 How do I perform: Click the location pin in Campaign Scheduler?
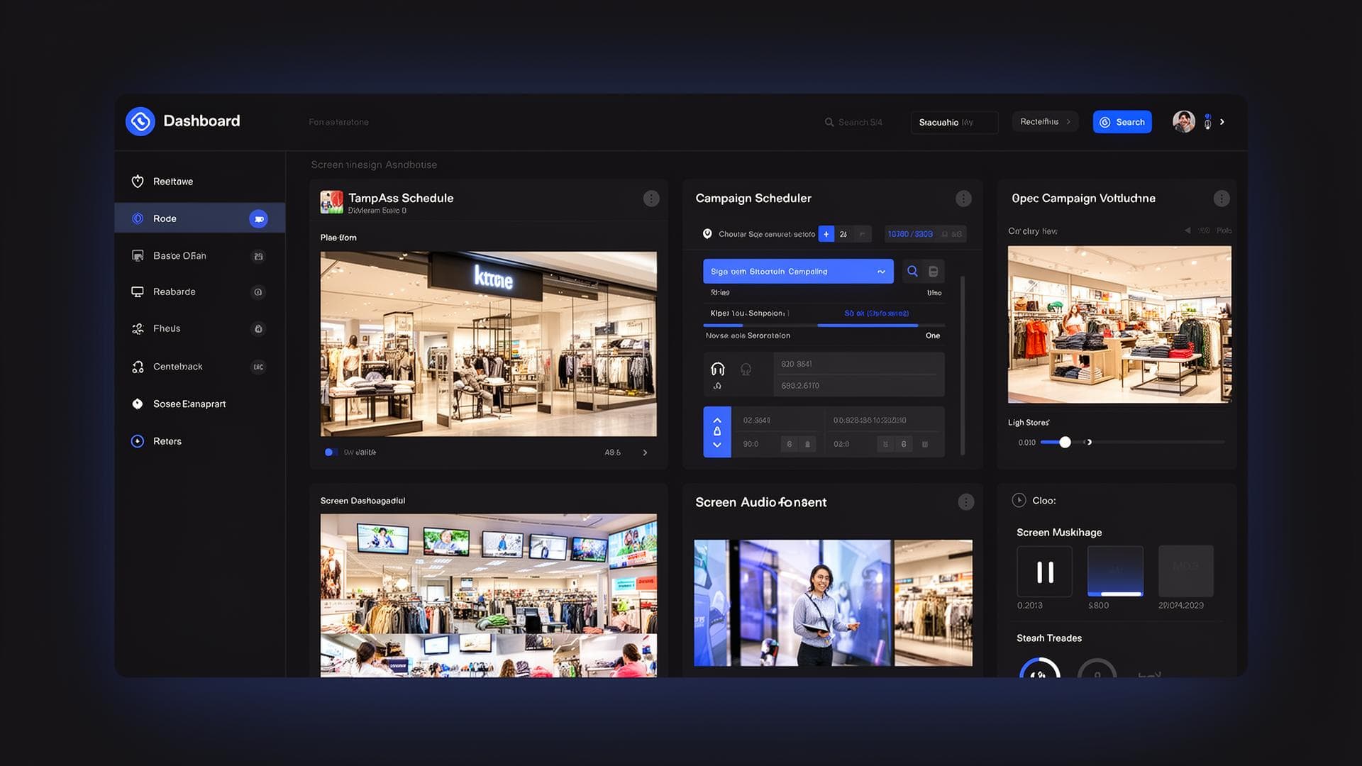coord(707,233)
